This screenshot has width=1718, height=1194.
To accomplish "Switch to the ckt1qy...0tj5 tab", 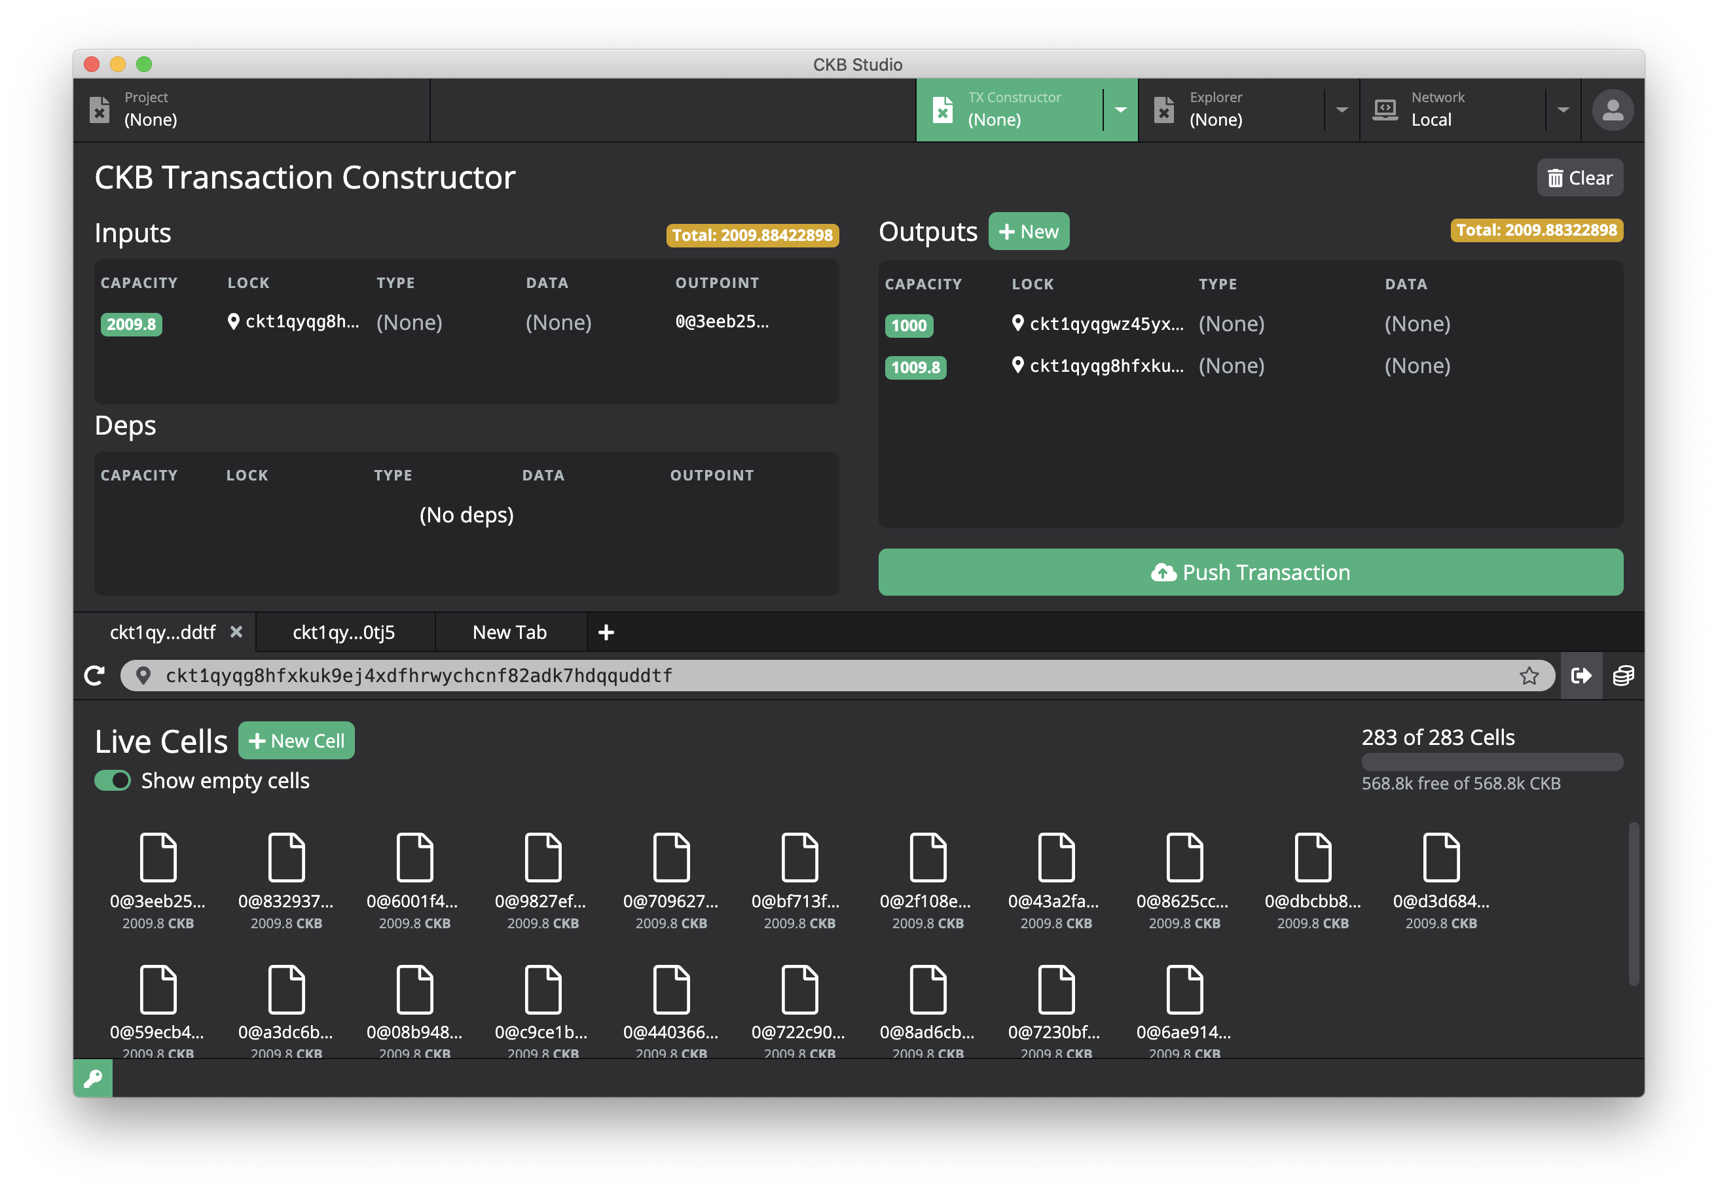I will 344,632.
